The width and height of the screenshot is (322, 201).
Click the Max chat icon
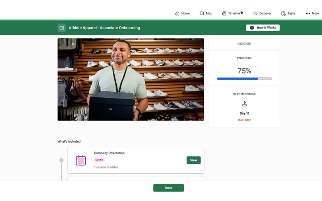pos(202,13)
